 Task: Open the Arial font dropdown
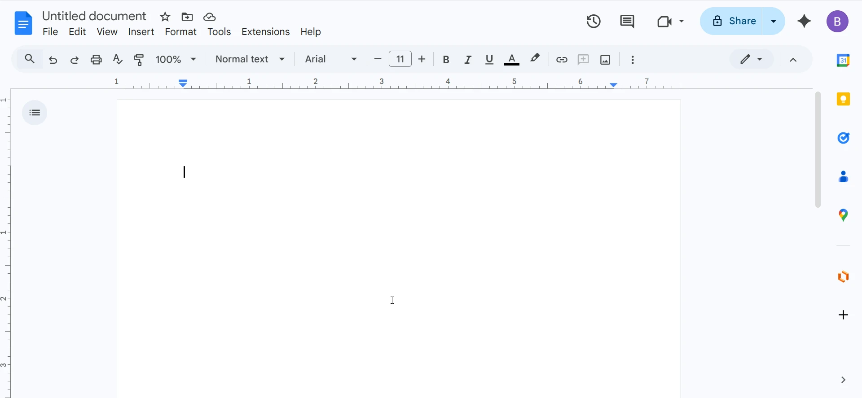point(331,59)
